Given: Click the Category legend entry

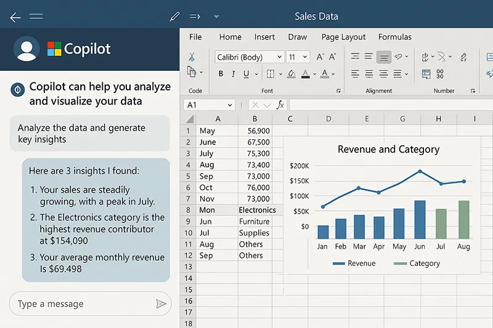Looking at the screenshot, I should [417, 263].
